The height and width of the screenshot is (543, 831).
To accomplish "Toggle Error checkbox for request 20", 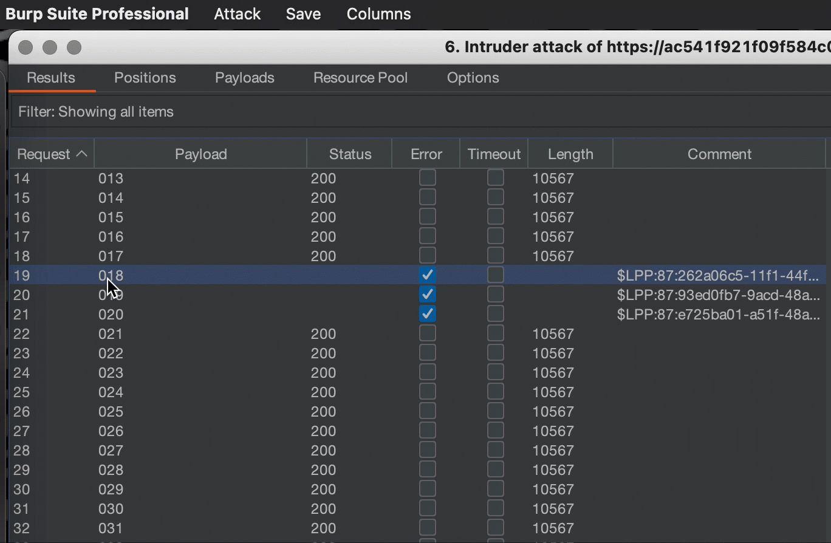I will coord(428,295).
